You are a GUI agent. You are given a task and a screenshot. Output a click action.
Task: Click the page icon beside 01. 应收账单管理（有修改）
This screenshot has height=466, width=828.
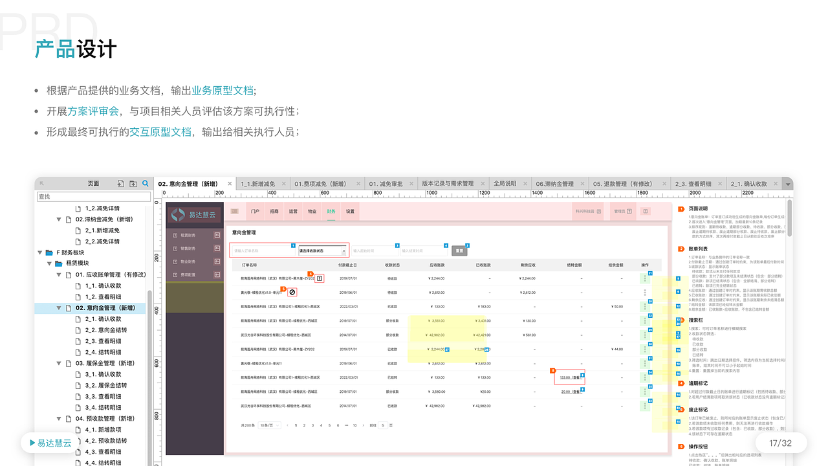click(69, 274)
